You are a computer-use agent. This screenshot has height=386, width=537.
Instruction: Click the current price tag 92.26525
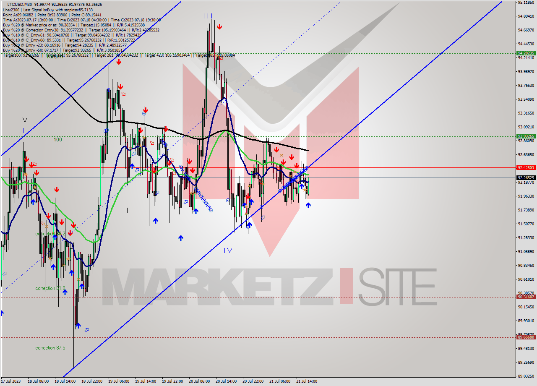pos(526,177)
